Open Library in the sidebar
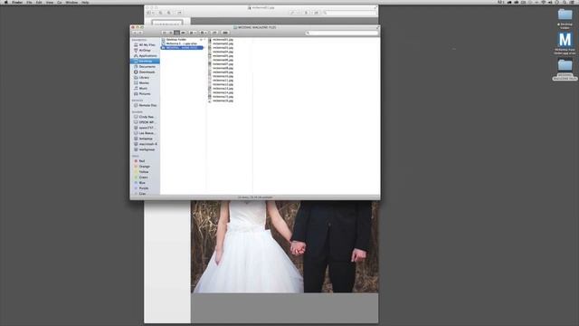 click(145, 78)
